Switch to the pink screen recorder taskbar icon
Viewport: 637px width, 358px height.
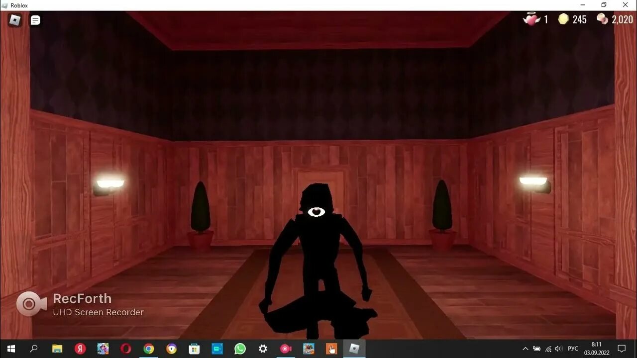(x=286, y=349)
